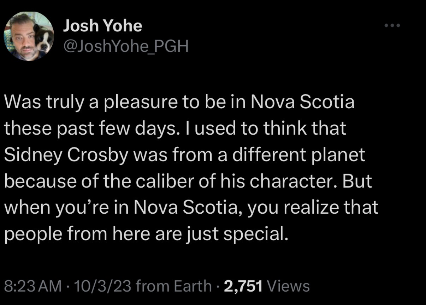
Task: Open the three-dot more options menu
Action: point(392,26)
